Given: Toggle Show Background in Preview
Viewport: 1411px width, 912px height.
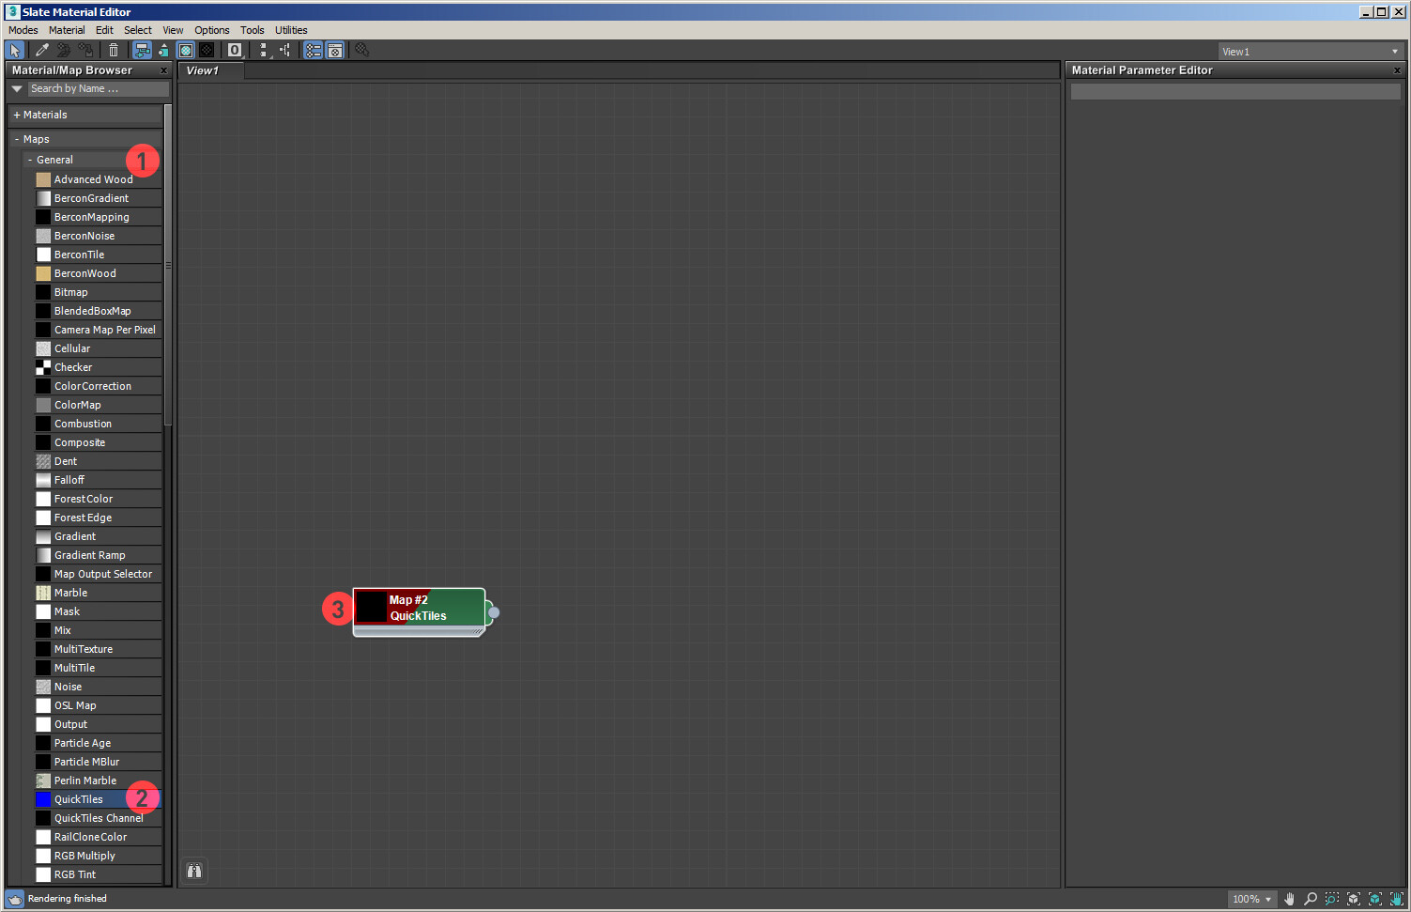Looking at the screenshot, I should [207, 51].
